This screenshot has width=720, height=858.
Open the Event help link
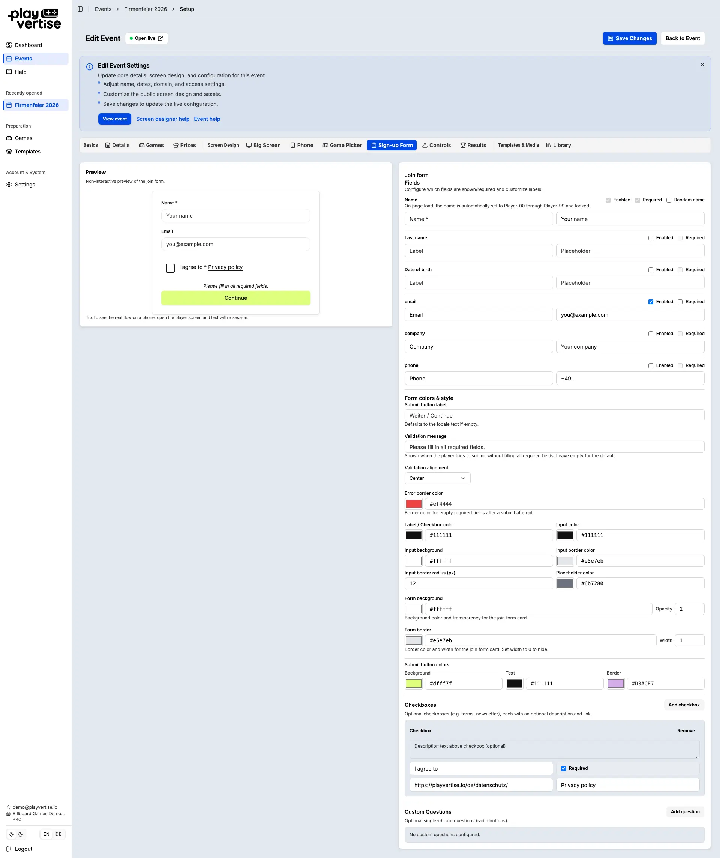pos(207,119)
